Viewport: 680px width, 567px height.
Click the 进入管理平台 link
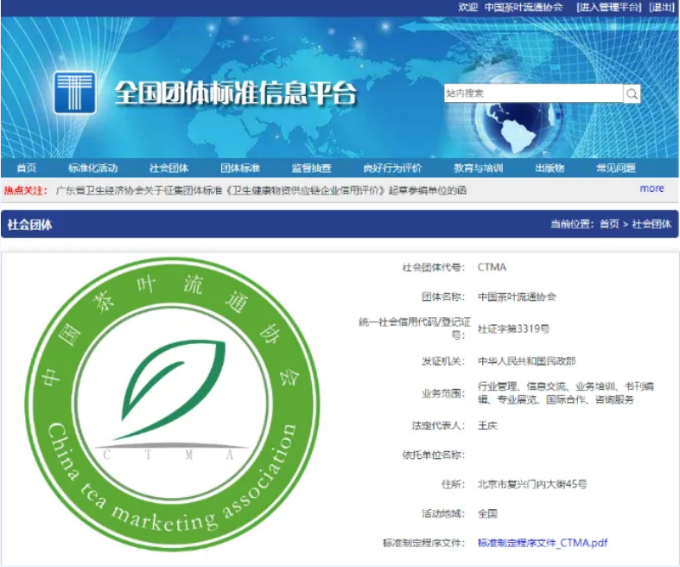(x=609, y=7)
